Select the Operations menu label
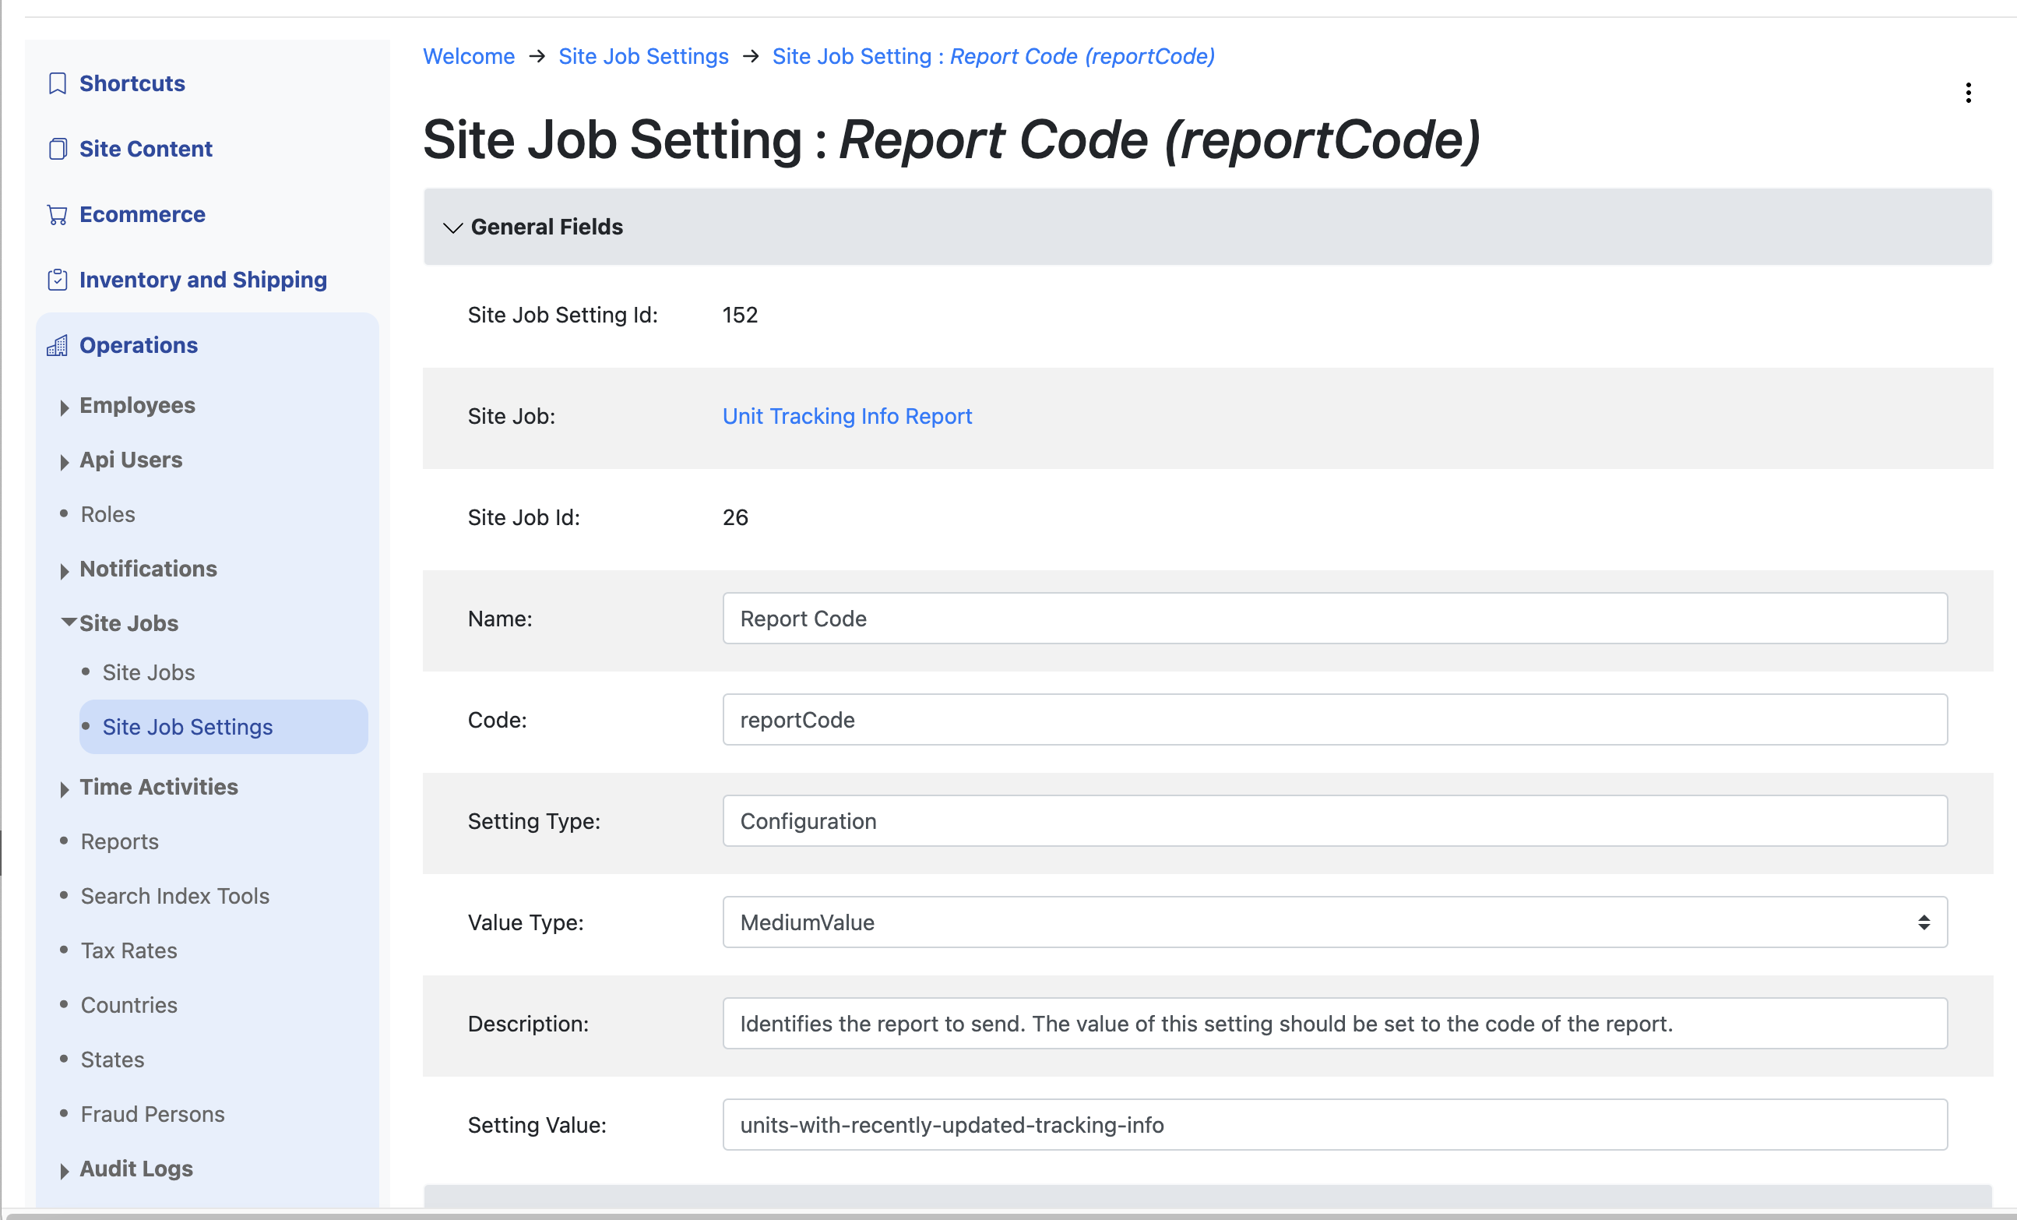The width and height of the screenshot is (2017, 1220). 139,346
